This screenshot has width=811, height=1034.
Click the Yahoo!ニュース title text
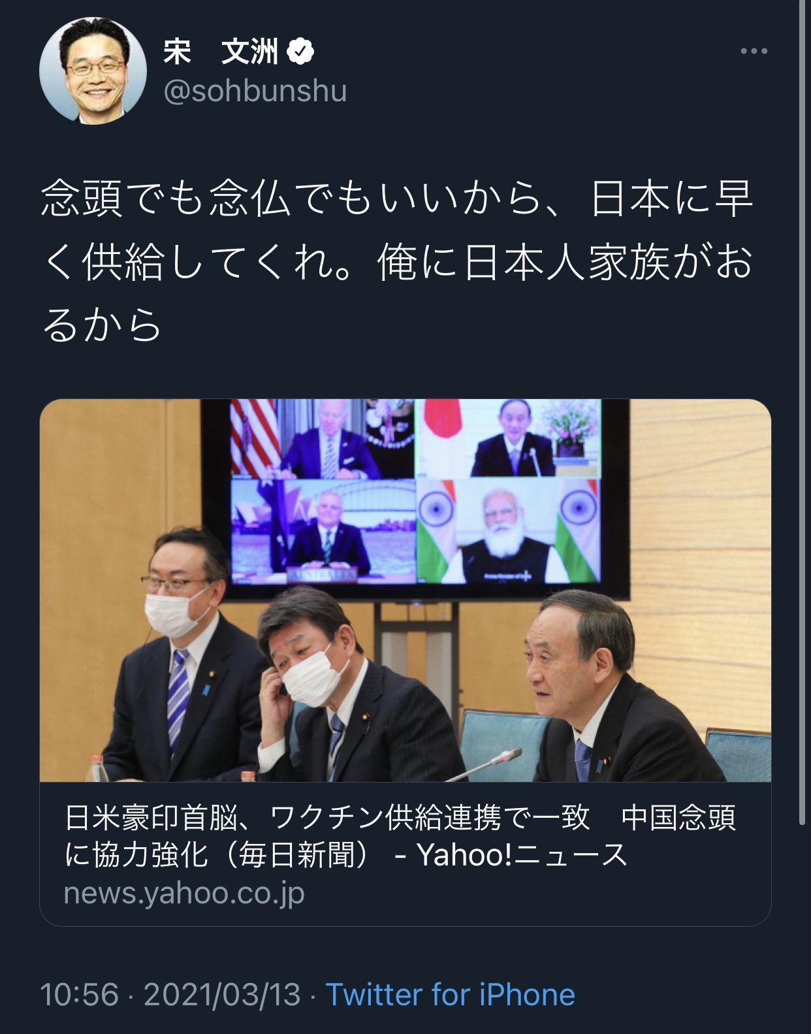pyautogui.click(x=521, y=854)
